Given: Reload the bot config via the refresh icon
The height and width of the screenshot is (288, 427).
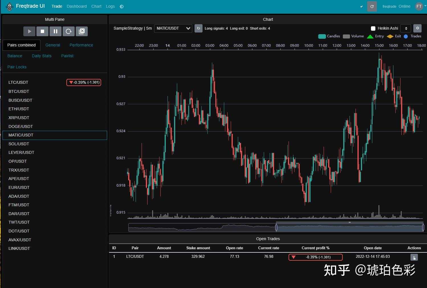Looking at the screenshot, I should point(69,31).
